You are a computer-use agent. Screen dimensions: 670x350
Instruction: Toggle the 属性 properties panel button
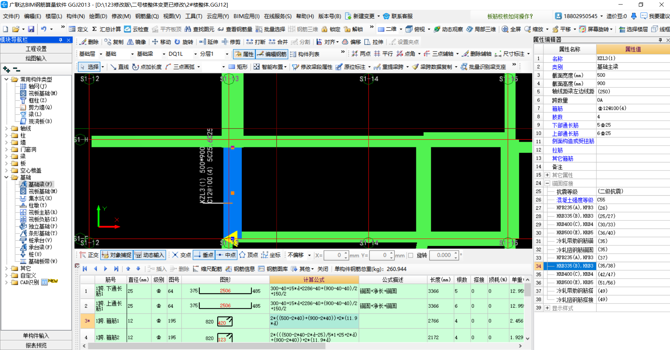(244, 54)
